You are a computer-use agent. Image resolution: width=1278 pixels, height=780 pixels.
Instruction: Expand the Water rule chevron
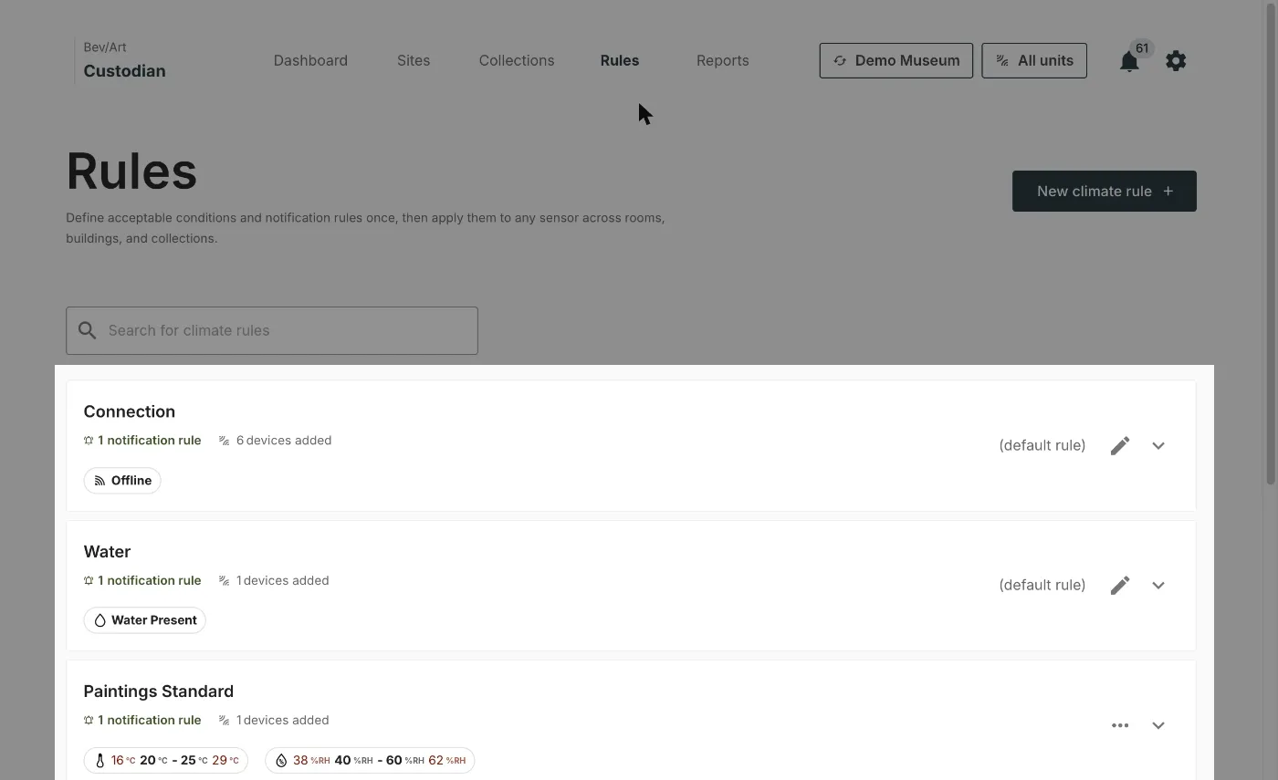1158,585
